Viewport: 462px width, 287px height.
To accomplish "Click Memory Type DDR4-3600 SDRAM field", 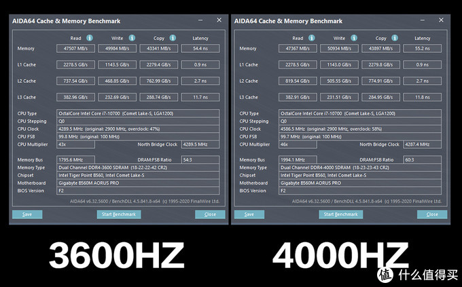I will [x=138, y=168].
